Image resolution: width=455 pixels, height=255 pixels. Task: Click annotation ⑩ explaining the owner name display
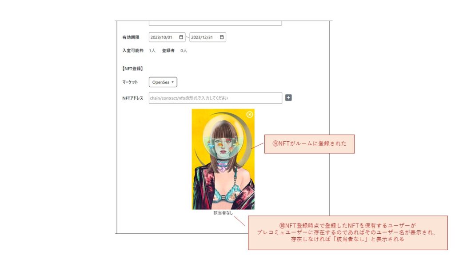(347, 232)
